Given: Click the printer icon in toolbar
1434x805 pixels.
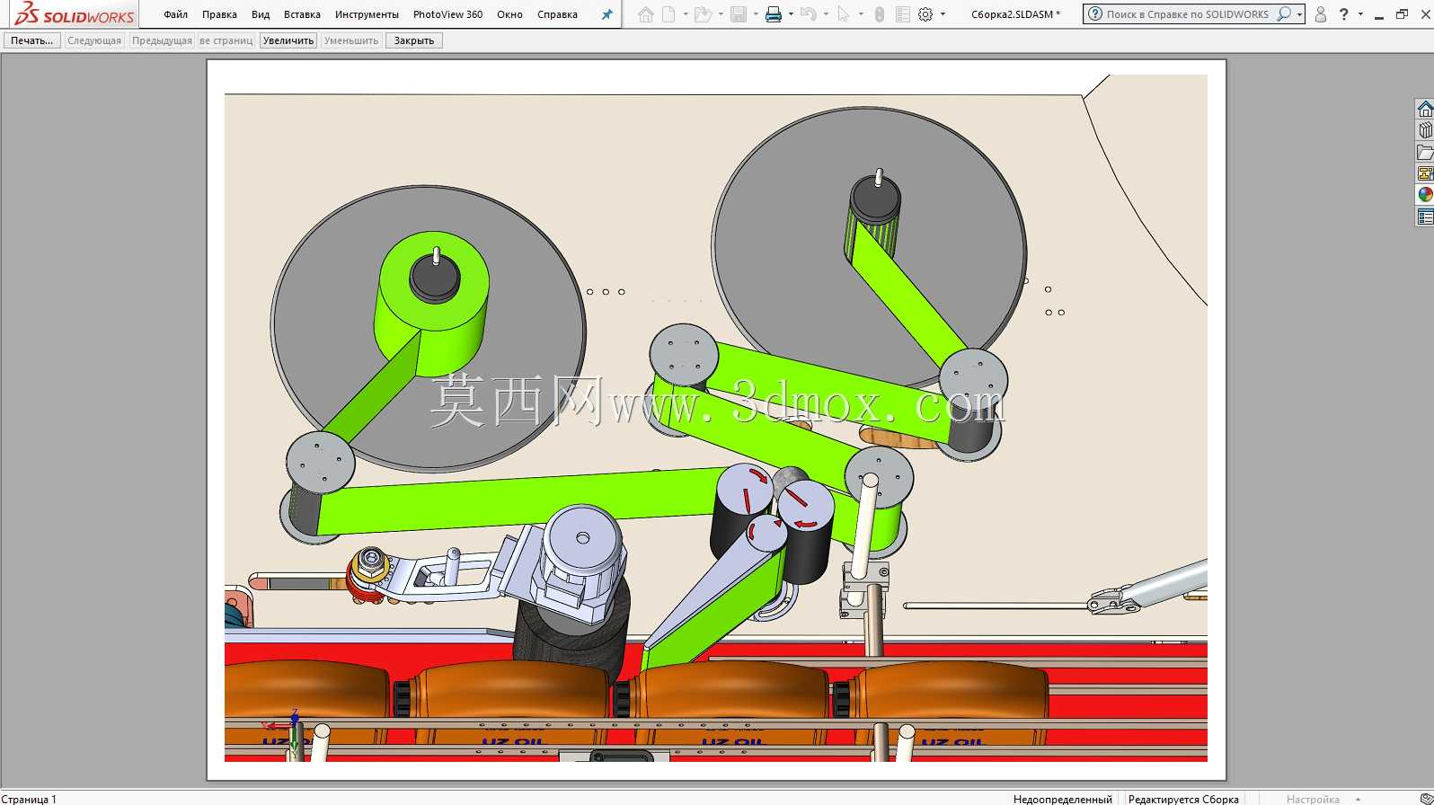Looking at the screenshot, I should click(773, 14).
